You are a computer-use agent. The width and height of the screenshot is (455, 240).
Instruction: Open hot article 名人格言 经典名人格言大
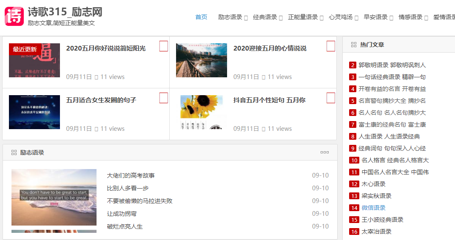[395, 160]
